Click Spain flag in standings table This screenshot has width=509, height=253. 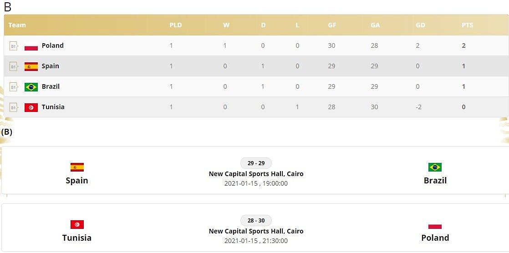click(31, 66)
